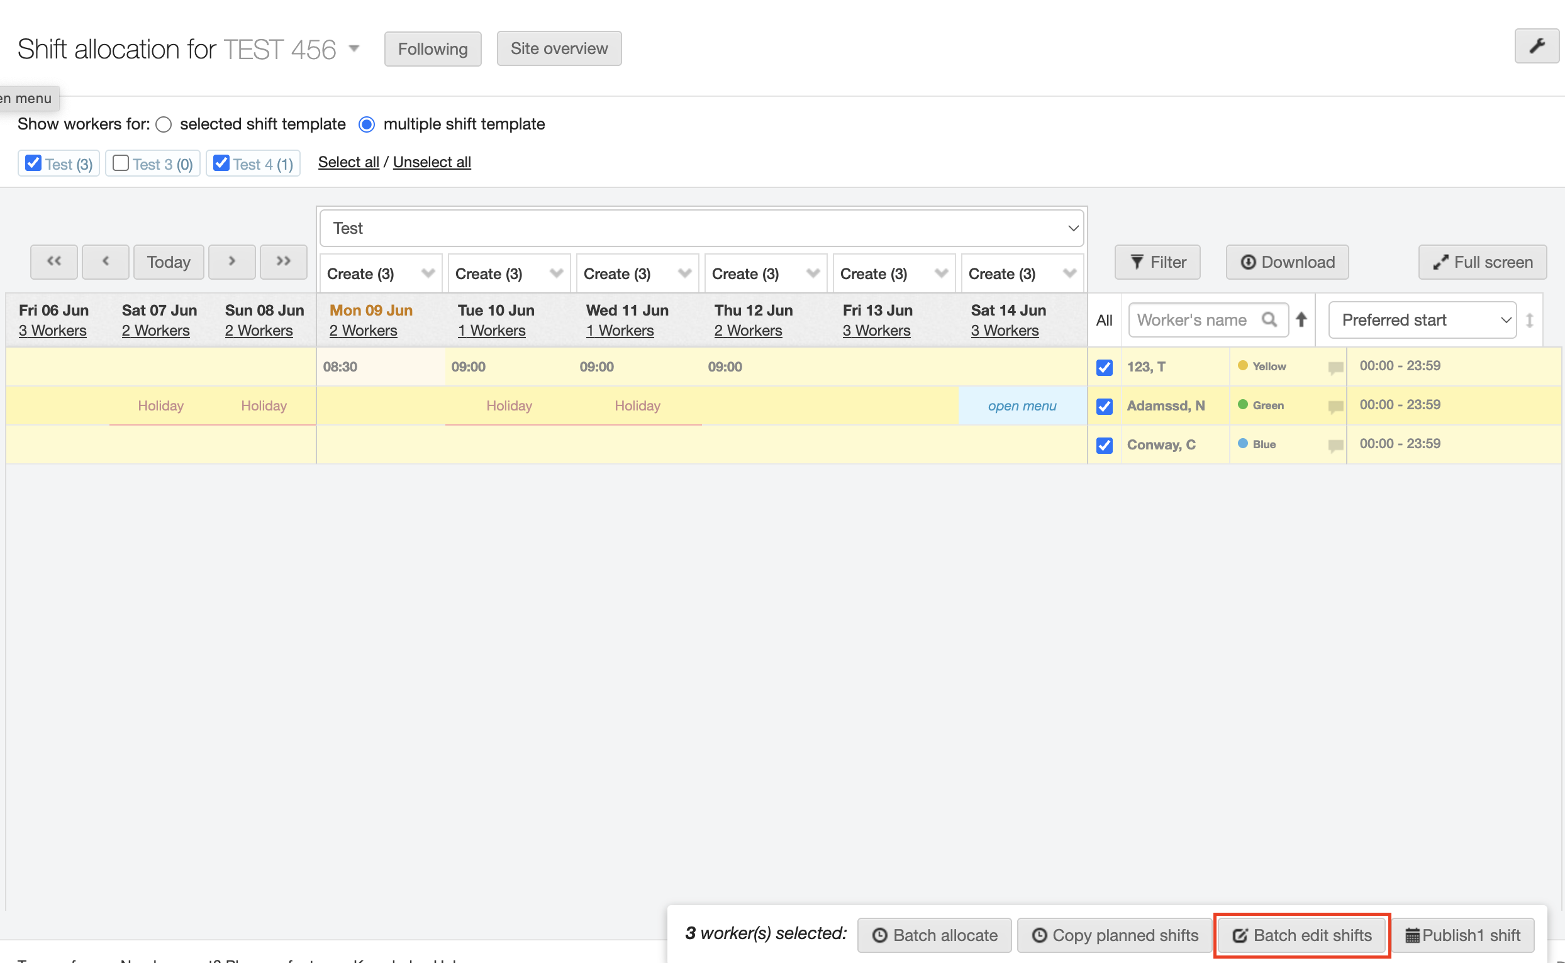Click the sort ascending arrow next to worker search
Image resolution: width=1565 pixels, height=963 pixels.
[x=1301, y=320]
